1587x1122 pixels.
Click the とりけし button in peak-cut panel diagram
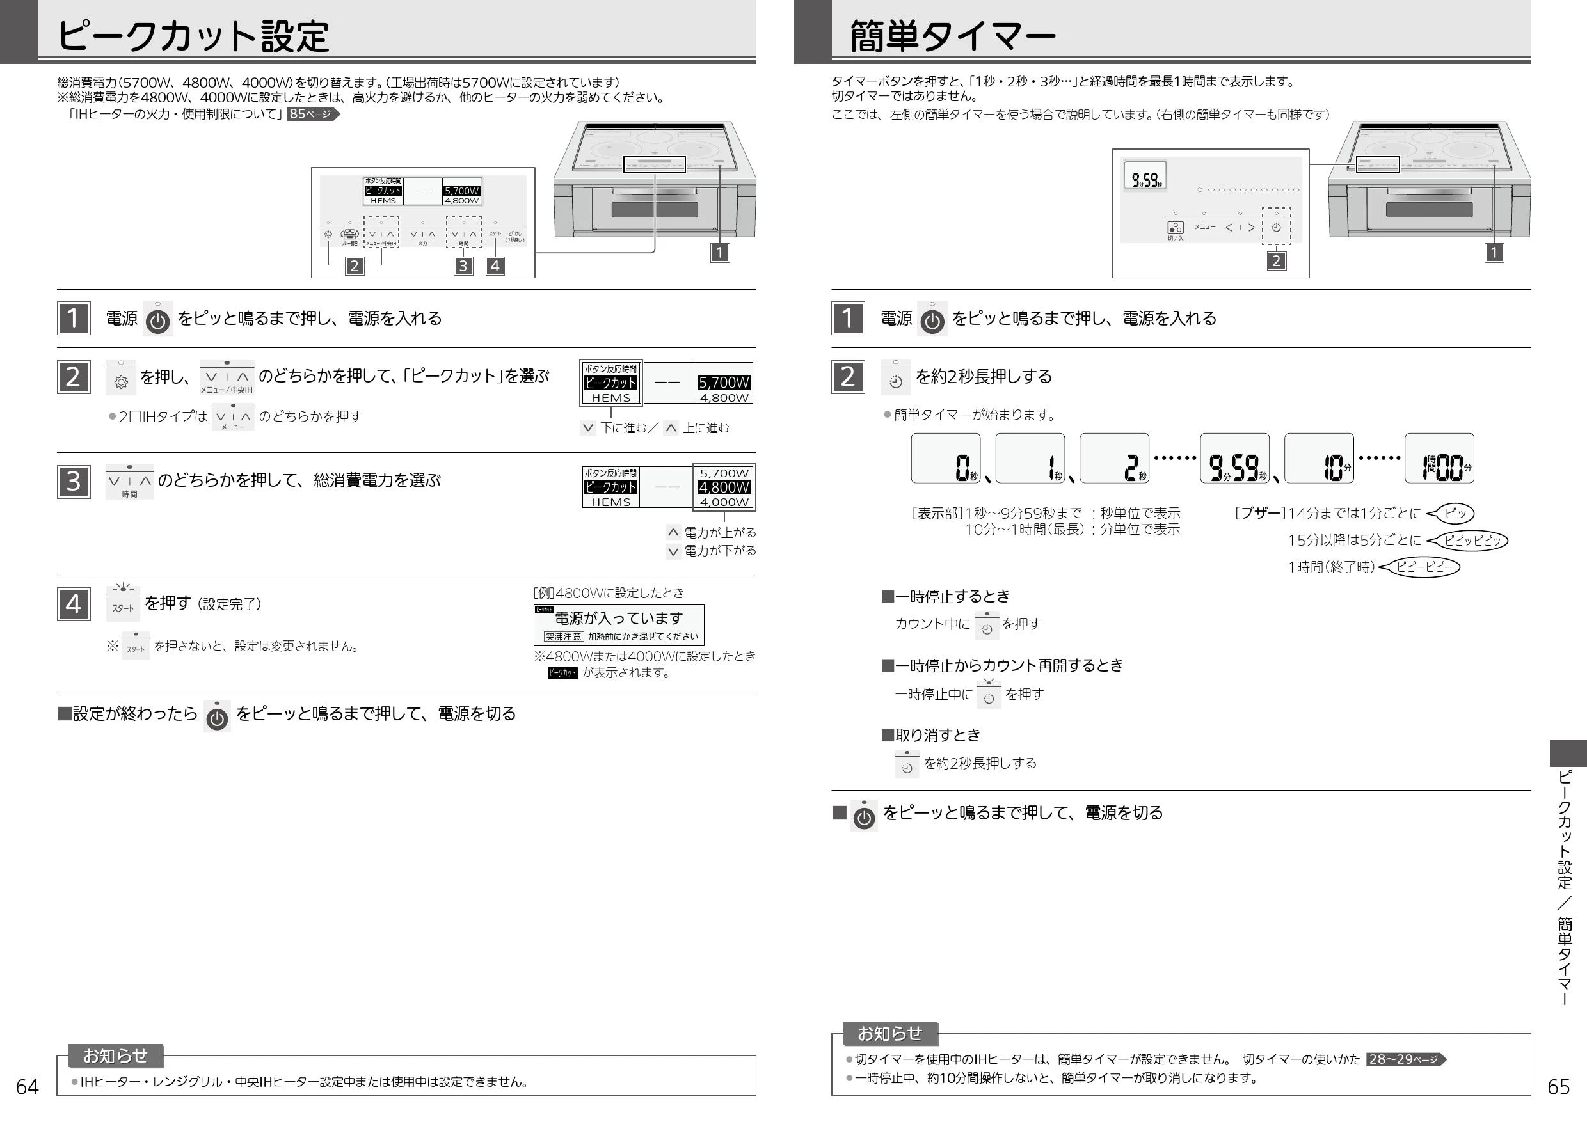516,236
